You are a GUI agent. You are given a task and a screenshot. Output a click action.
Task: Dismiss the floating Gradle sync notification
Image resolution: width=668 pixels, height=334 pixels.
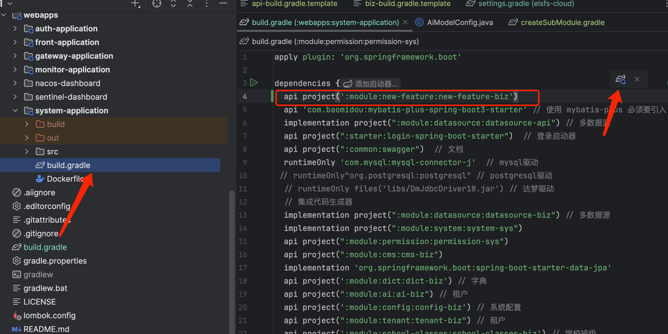click(637, 79)
